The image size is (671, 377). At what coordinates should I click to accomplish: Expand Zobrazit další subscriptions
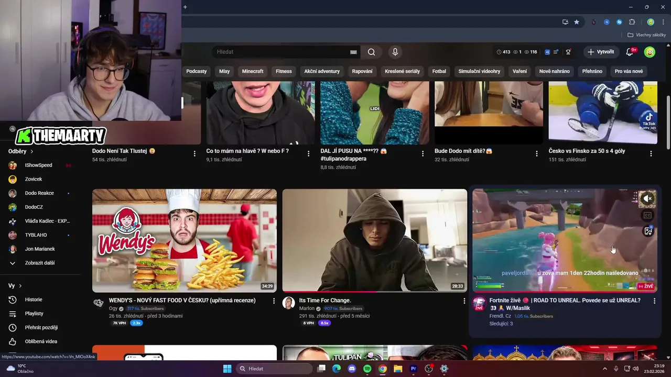40,263
